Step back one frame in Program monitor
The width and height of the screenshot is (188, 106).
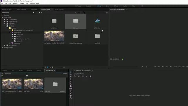click(x=159, y=67)
